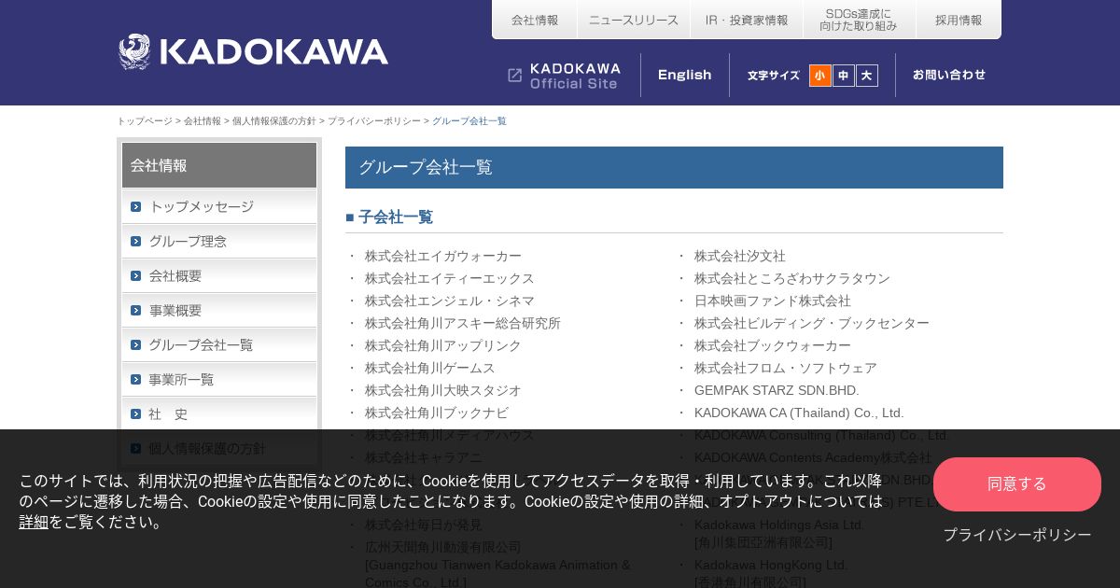Open 事業概要 in sidebar
The width and height of the screenshot is (1120, 588).
[x=219, y=310]
